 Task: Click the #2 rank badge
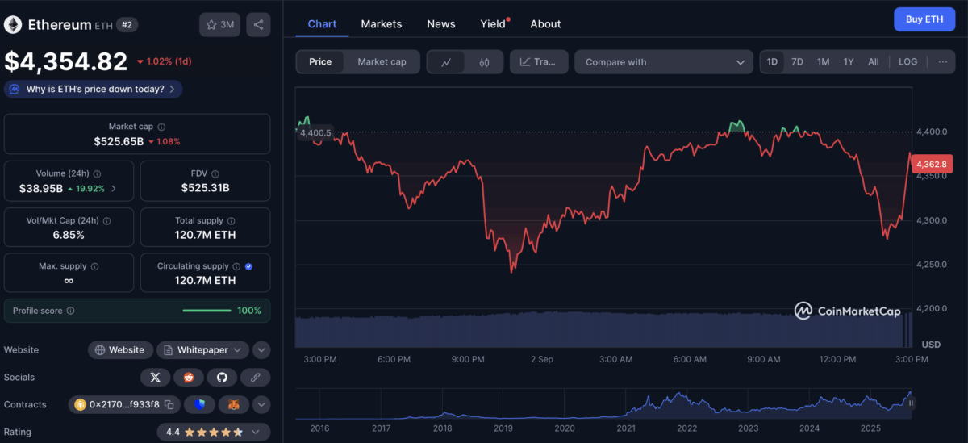click(127, 25)
